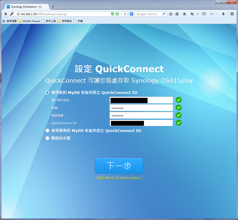Image resolution: width=238 pixels, height=220 pixels.
Task: Go back using the browser back arrow
Action: pos(6,14)
